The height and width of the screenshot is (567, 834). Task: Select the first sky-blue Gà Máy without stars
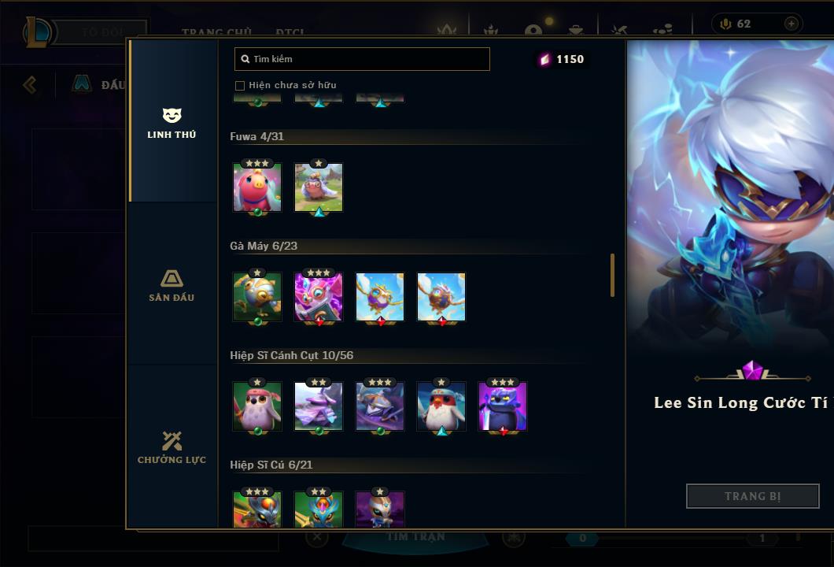click(x=380, y=297)
